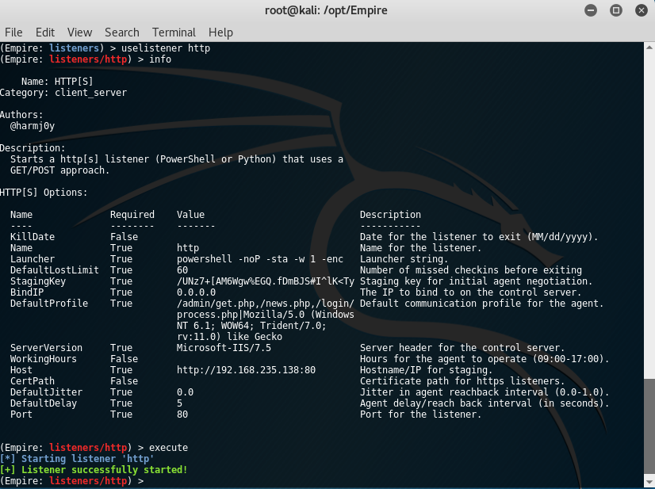
Task: Click the Host option name
Action: [x=21, y=370]
